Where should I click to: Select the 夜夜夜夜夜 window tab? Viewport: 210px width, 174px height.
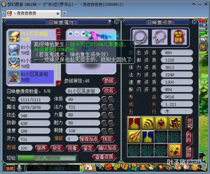pyautogui.click(x=33, y=14)
